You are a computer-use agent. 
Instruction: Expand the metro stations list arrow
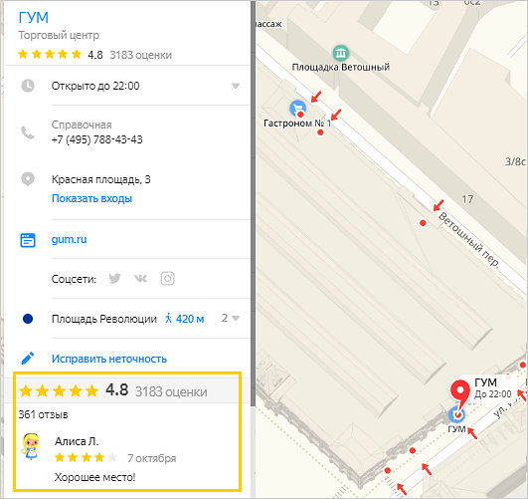click(236, 318)
